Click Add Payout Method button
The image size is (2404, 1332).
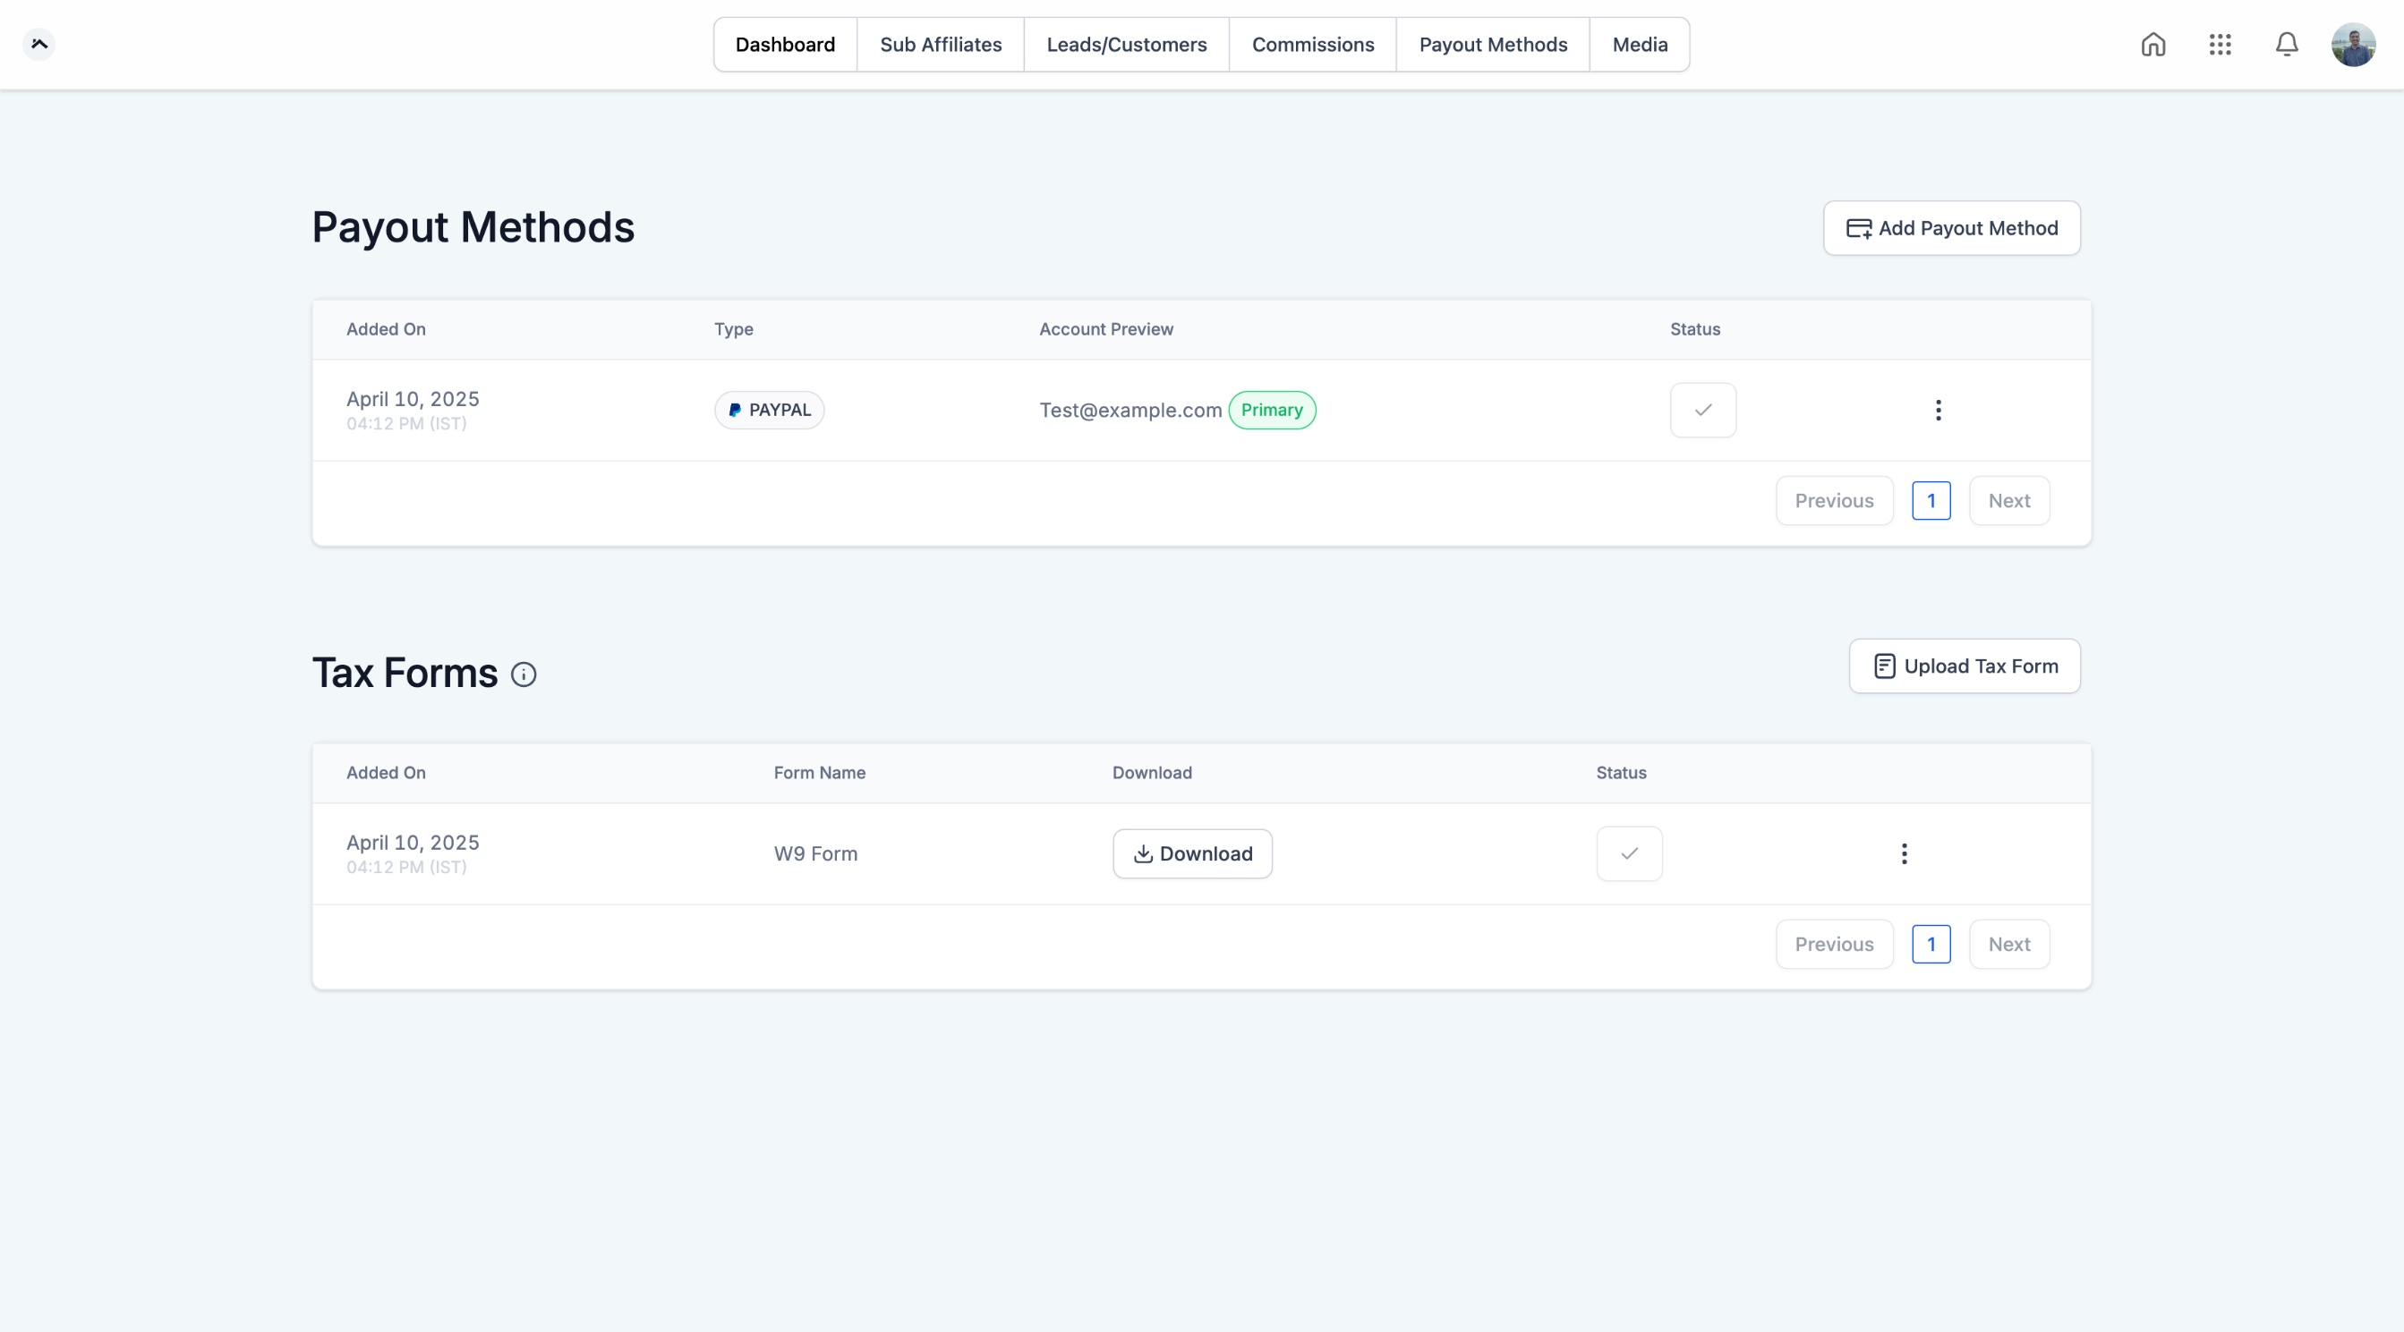(1951, 228)
